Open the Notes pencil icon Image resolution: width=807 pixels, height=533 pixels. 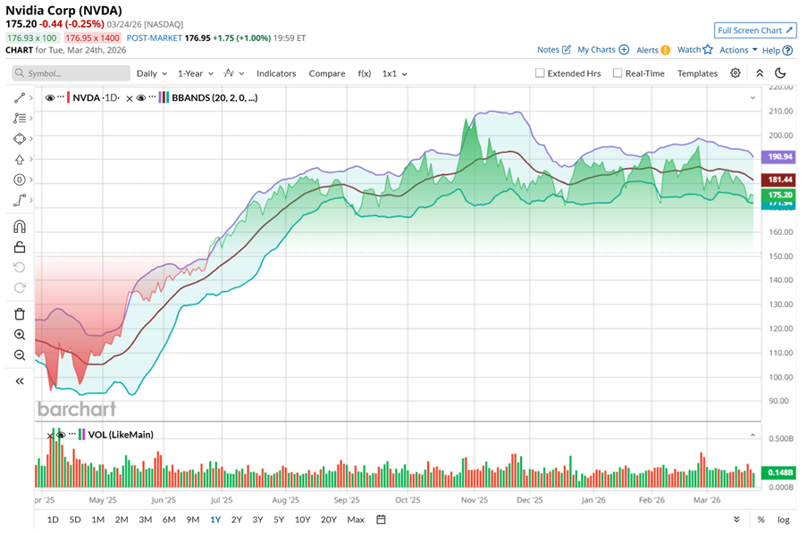(567, 49)
